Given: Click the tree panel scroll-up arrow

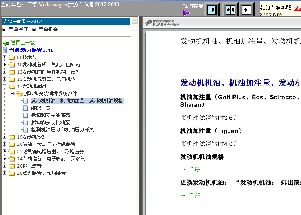Looking at the screenshot, I should tap(135, 20).
